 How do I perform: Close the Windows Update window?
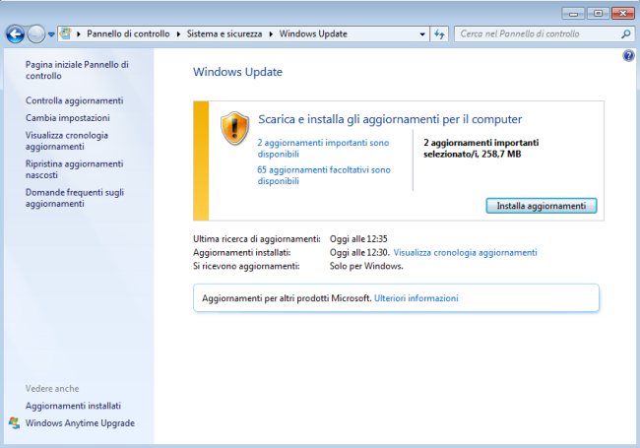tap(623, 14)
